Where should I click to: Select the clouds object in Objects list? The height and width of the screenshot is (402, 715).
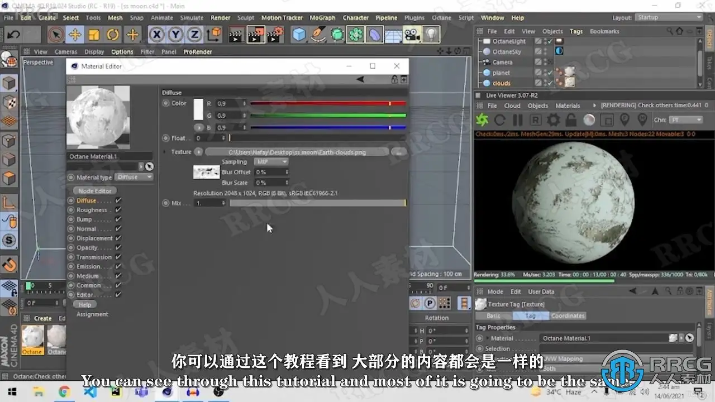(x=501, y=83)
